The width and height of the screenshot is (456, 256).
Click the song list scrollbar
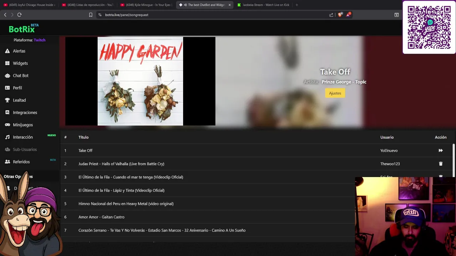[x=454, y=160]
